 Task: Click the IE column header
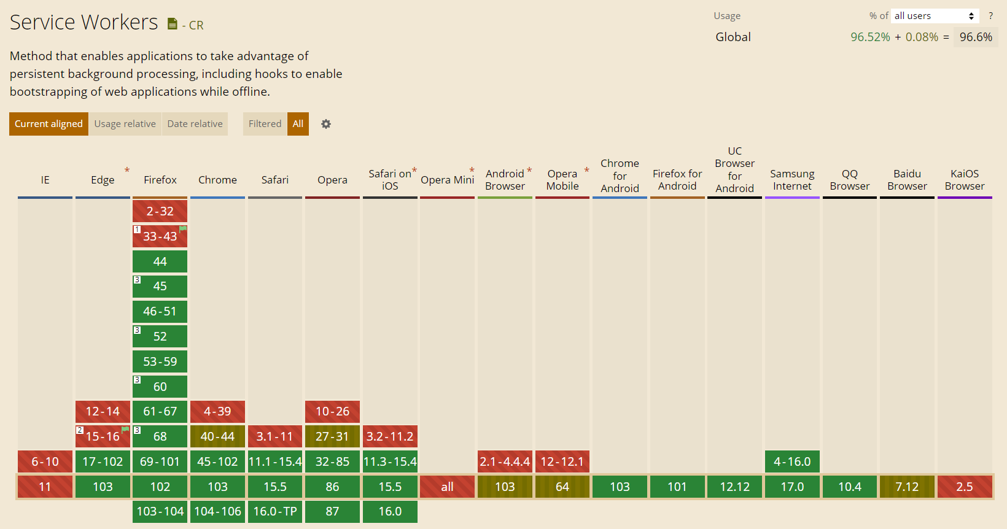tap(45, 180)
